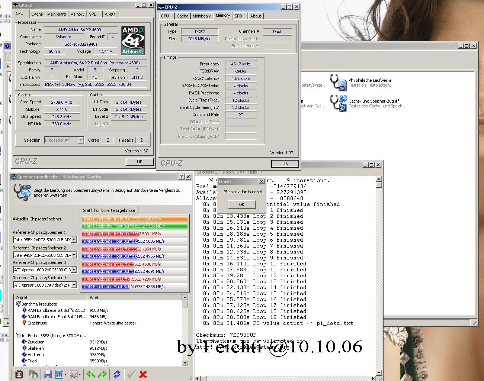Viewport: 484px width, 381px height.
Task: Open the Intel 945P reference chipset dropdown
Action: [x=74, y=255]
